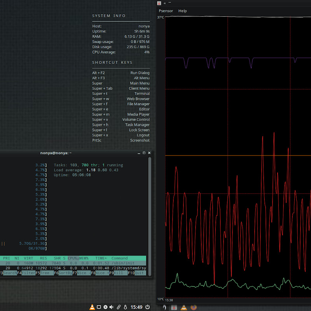This screenshot has width=311, height=311.
Task: Click the power button icon after the clock
Action: [x=148, y=307]
